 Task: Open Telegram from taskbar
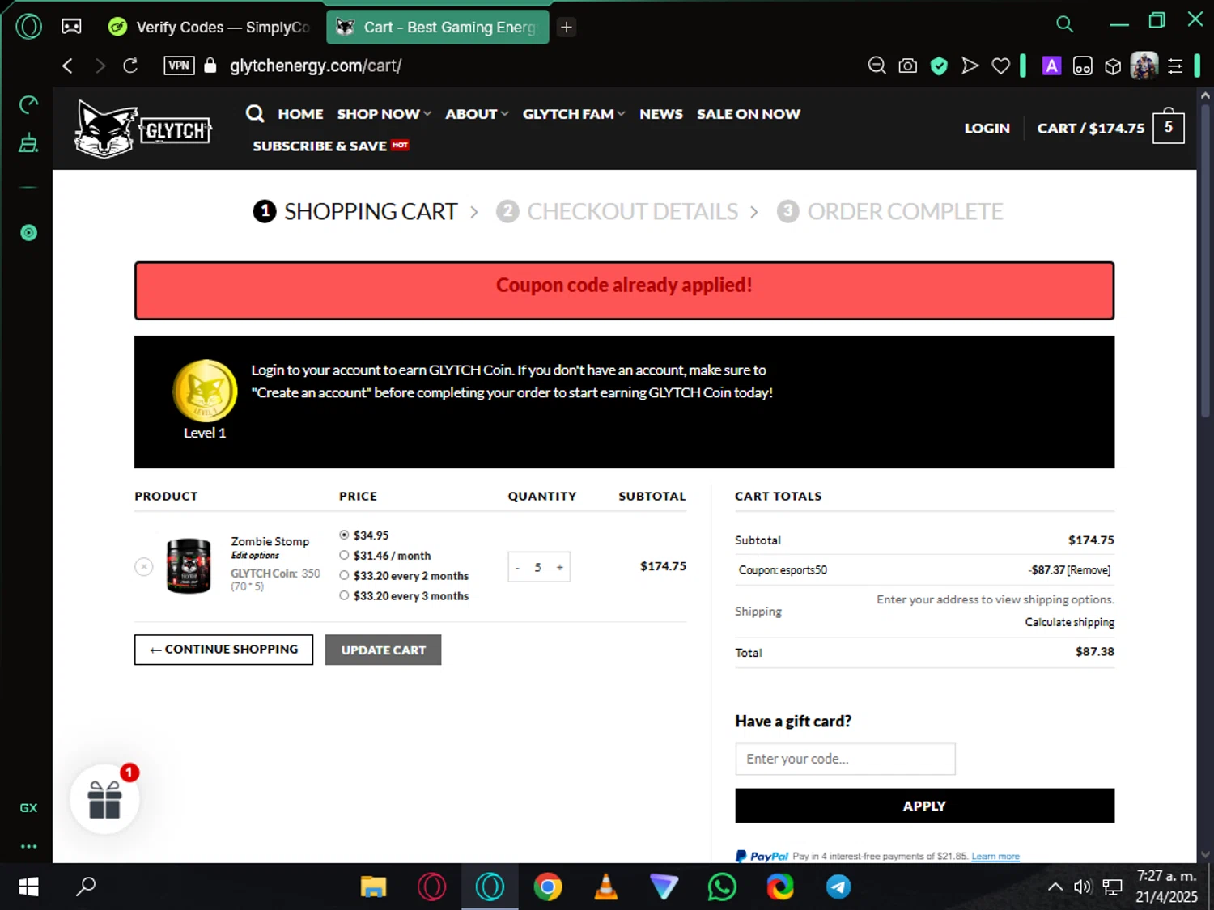[x=838, y=887]
